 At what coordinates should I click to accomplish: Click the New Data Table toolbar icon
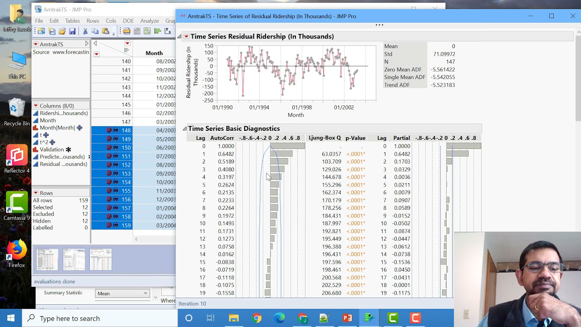tap(41, 31)
